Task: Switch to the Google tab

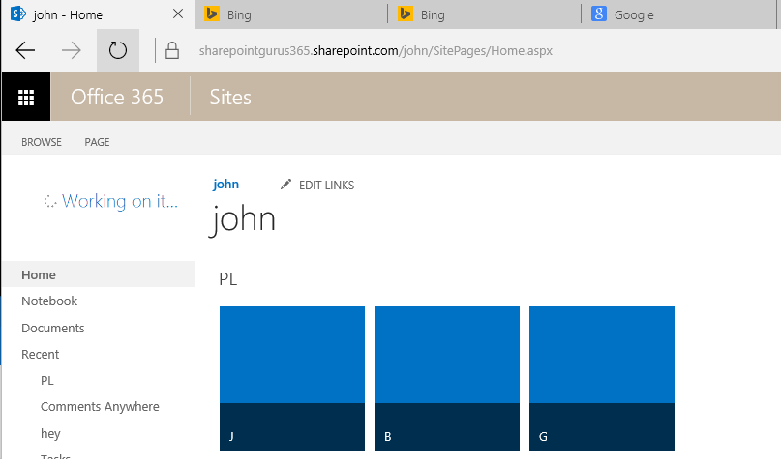Action: 677,14
